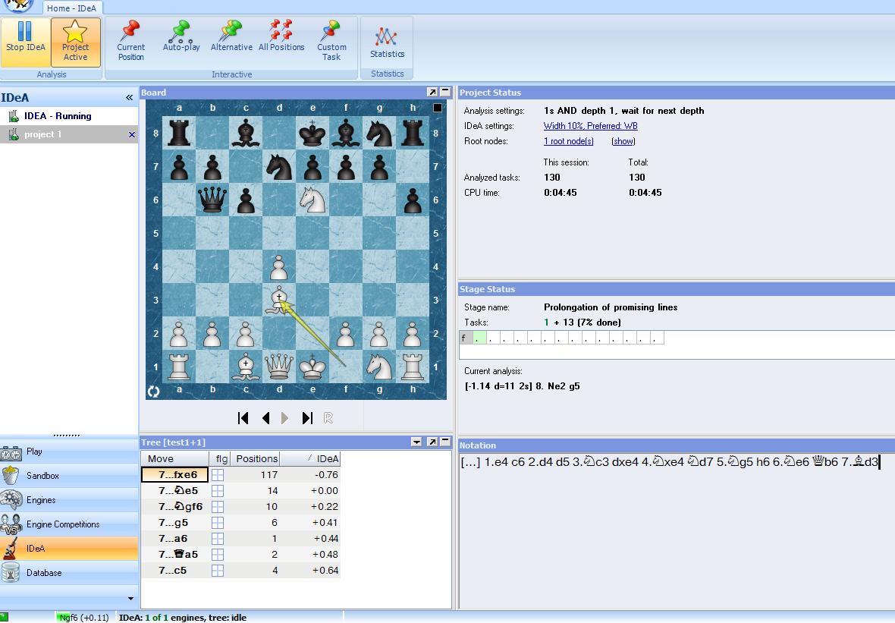Collapse the IDeA sidebar panel chevron

pyautogui.click(x=130, y=98)
